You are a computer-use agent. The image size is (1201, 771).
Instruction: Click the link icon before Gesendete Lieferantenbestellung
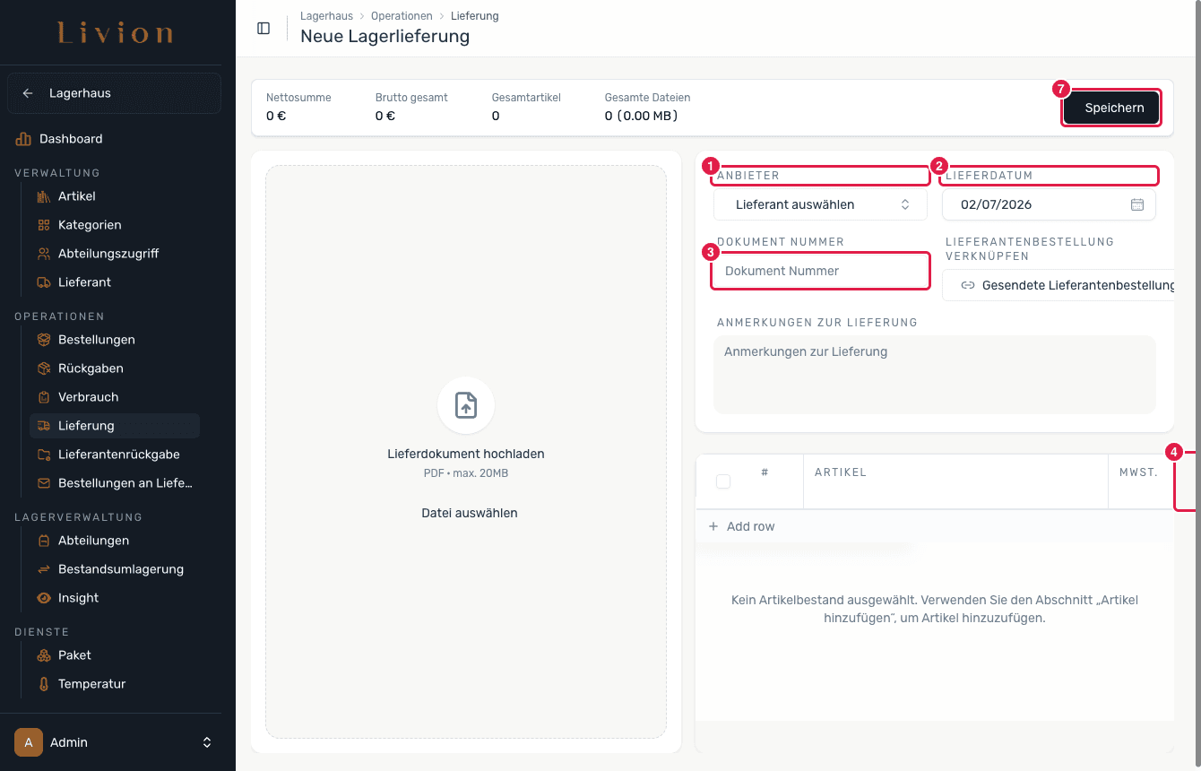[x=968, y=285]
